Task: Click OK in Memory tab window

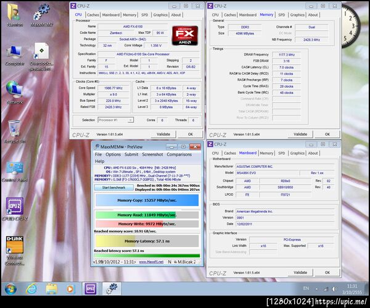Action: click(327, 134)
